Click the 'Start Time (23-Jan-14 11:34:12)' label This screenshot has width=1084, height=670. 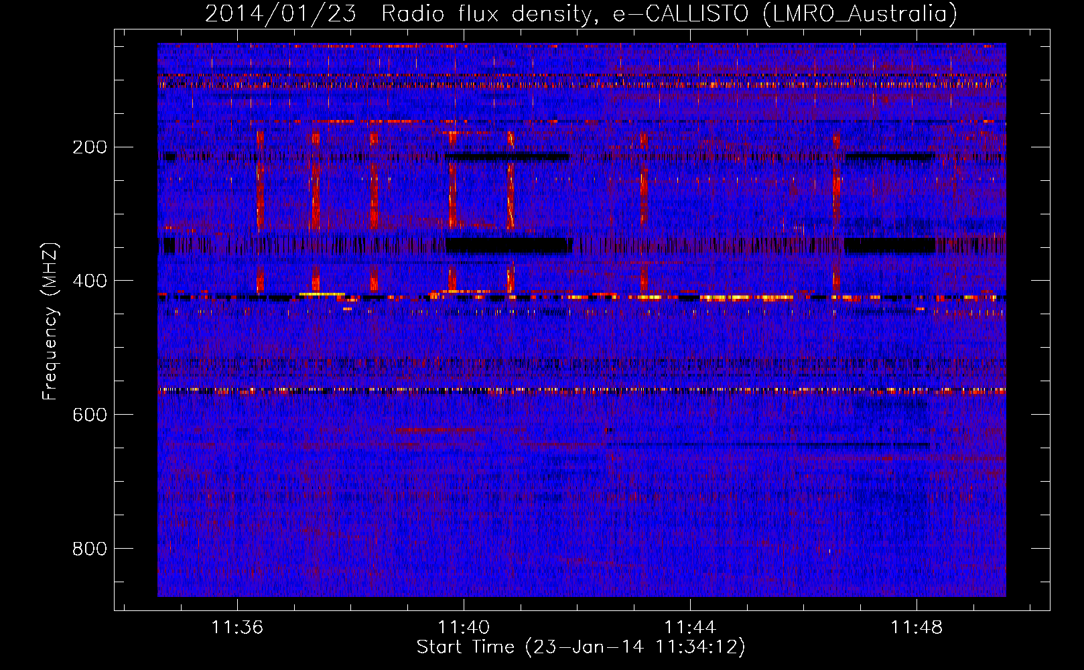tap(581, 647)
